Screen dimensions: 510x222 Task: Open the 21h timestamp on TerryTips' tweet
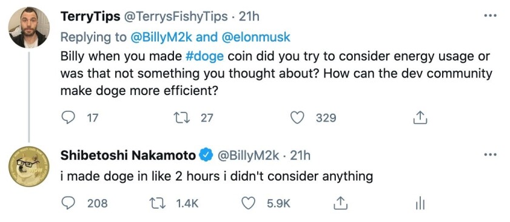point(249,16)
